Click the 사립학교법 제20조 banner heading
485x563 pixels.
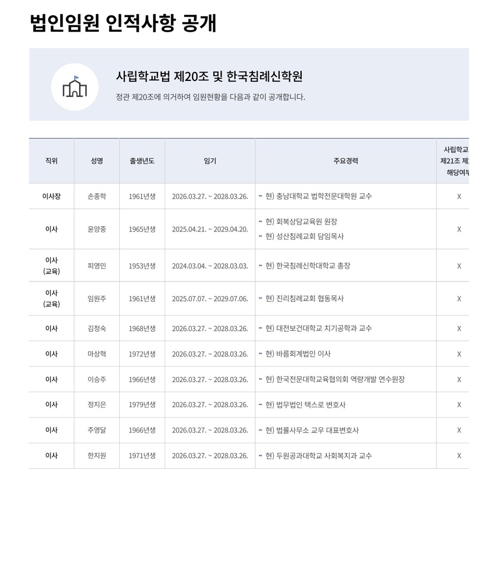209,76
